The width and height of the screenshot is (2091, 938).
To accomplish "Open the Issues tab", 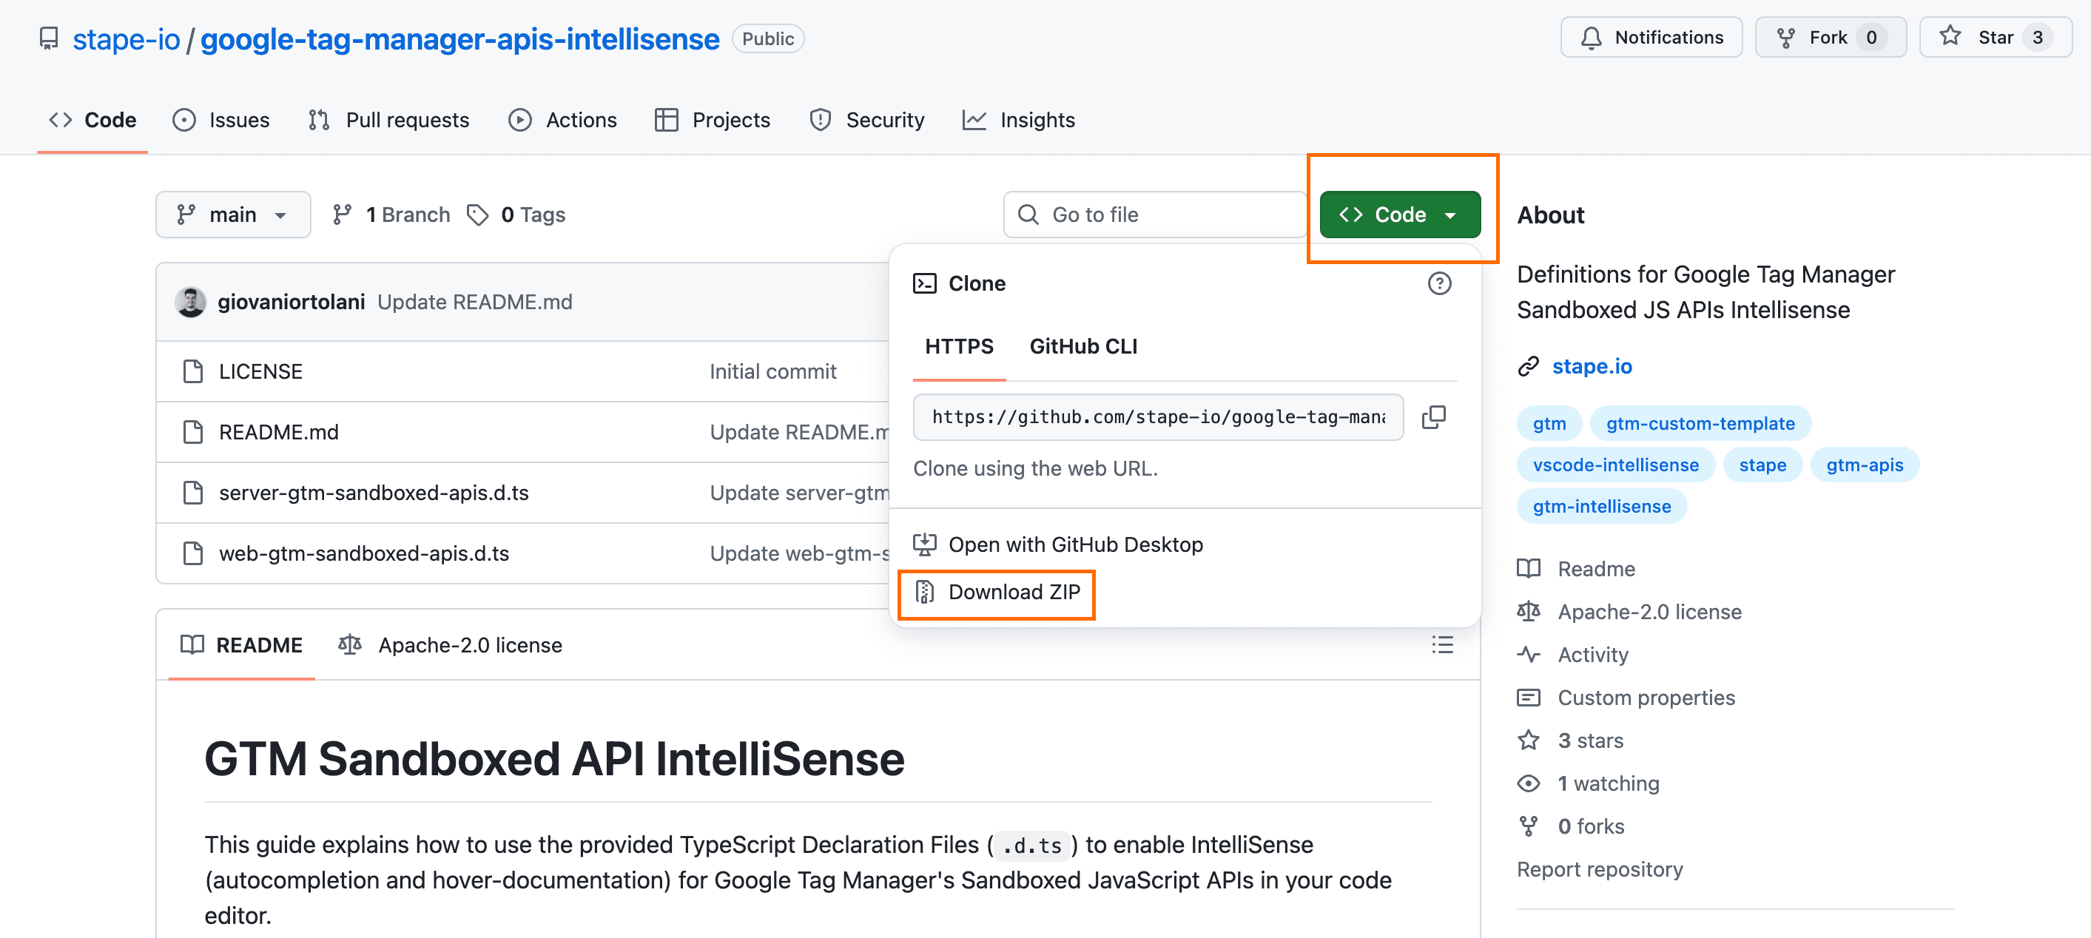I will [220, 120].
